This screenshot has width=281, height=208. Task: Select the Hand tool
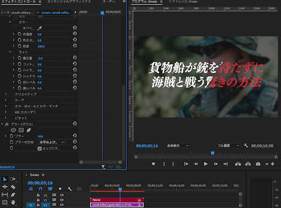click(x=13, y=203)
